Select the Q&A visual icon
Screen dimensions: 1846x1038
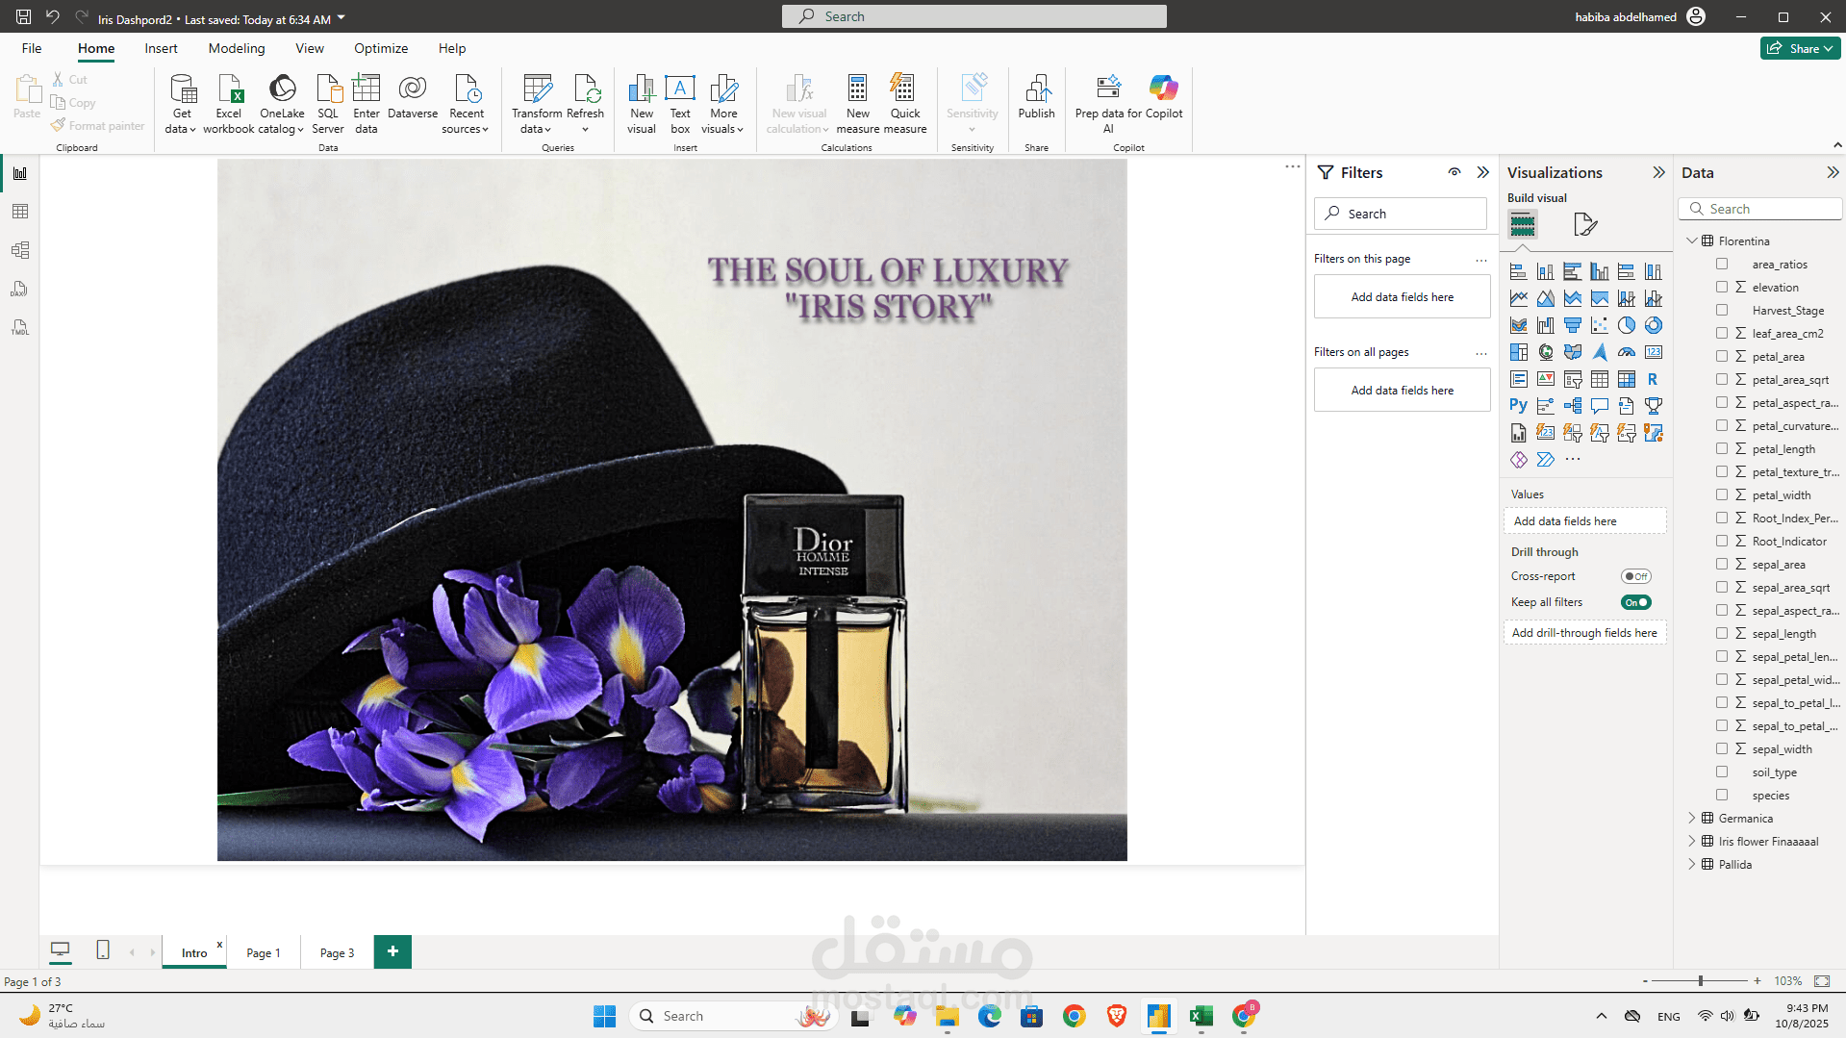coord(1599,406)
